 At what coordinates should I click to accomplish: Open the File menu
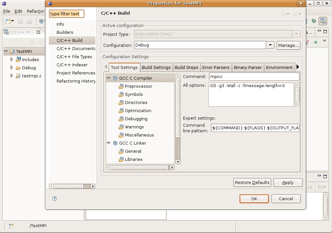click(x=7, y=11)
